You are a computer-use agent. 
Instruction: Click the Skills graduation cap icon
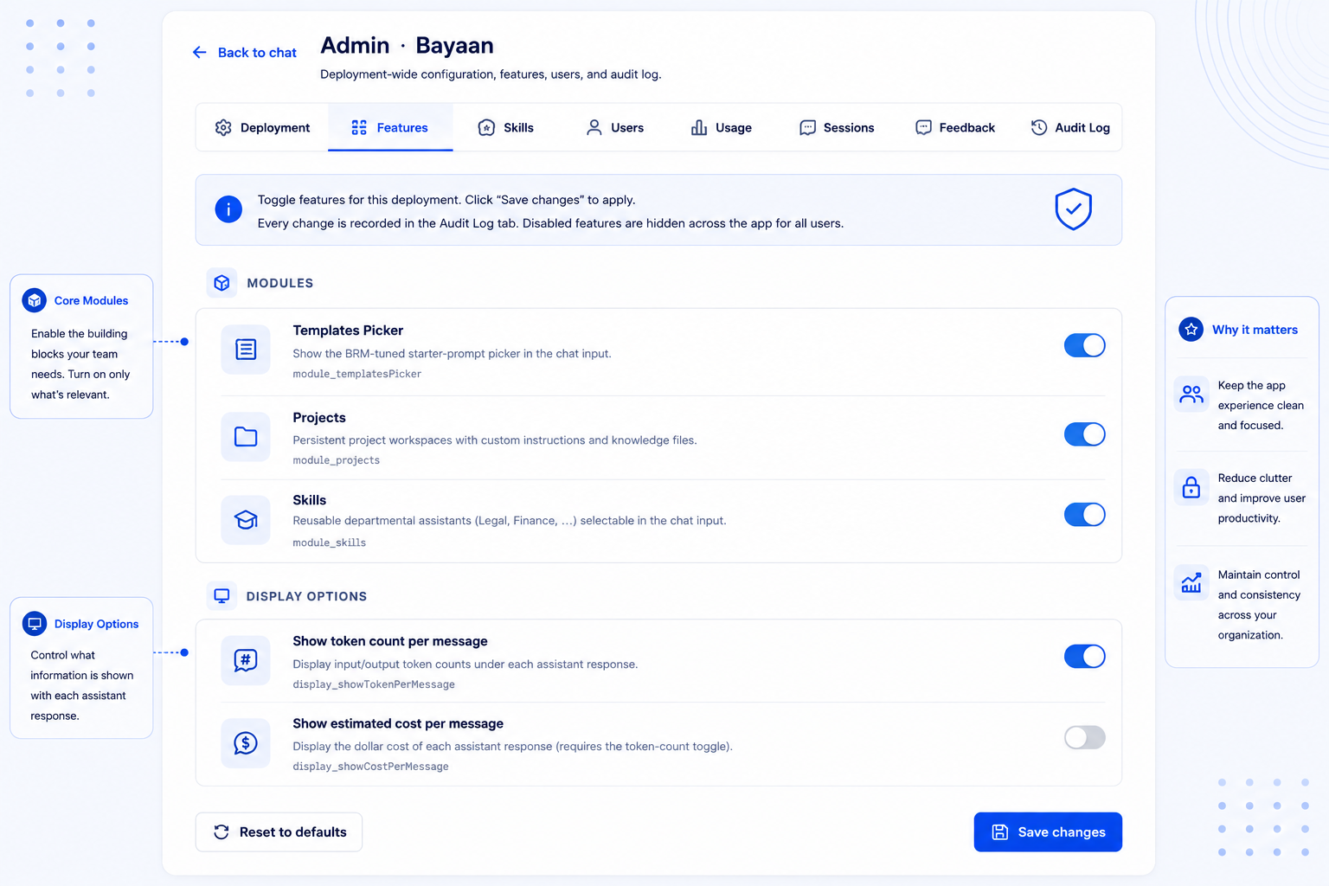(x=246, y=520)
